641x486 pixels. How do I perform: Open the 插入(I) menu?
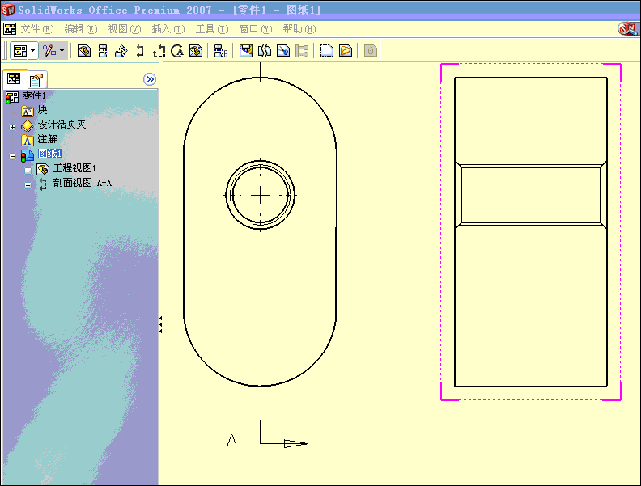tap(168, 29)
